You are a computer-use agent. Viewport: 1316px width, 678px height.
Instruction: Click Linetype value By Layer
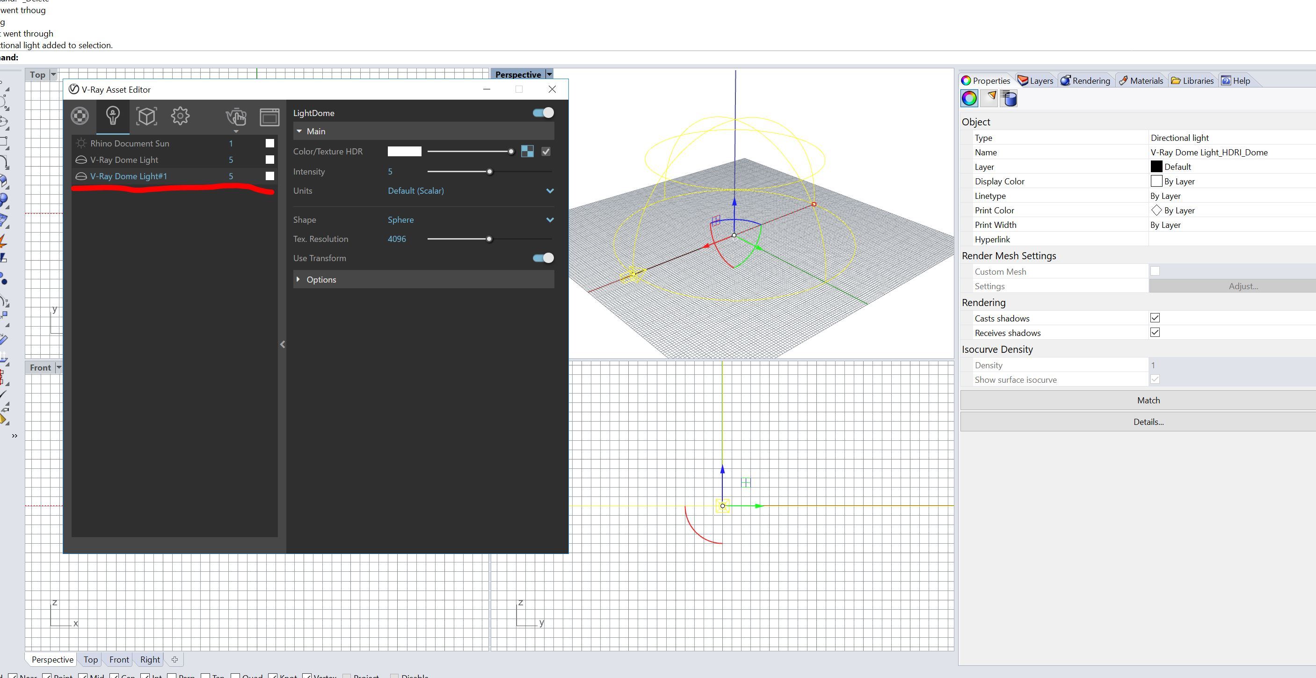[1232, 196]
